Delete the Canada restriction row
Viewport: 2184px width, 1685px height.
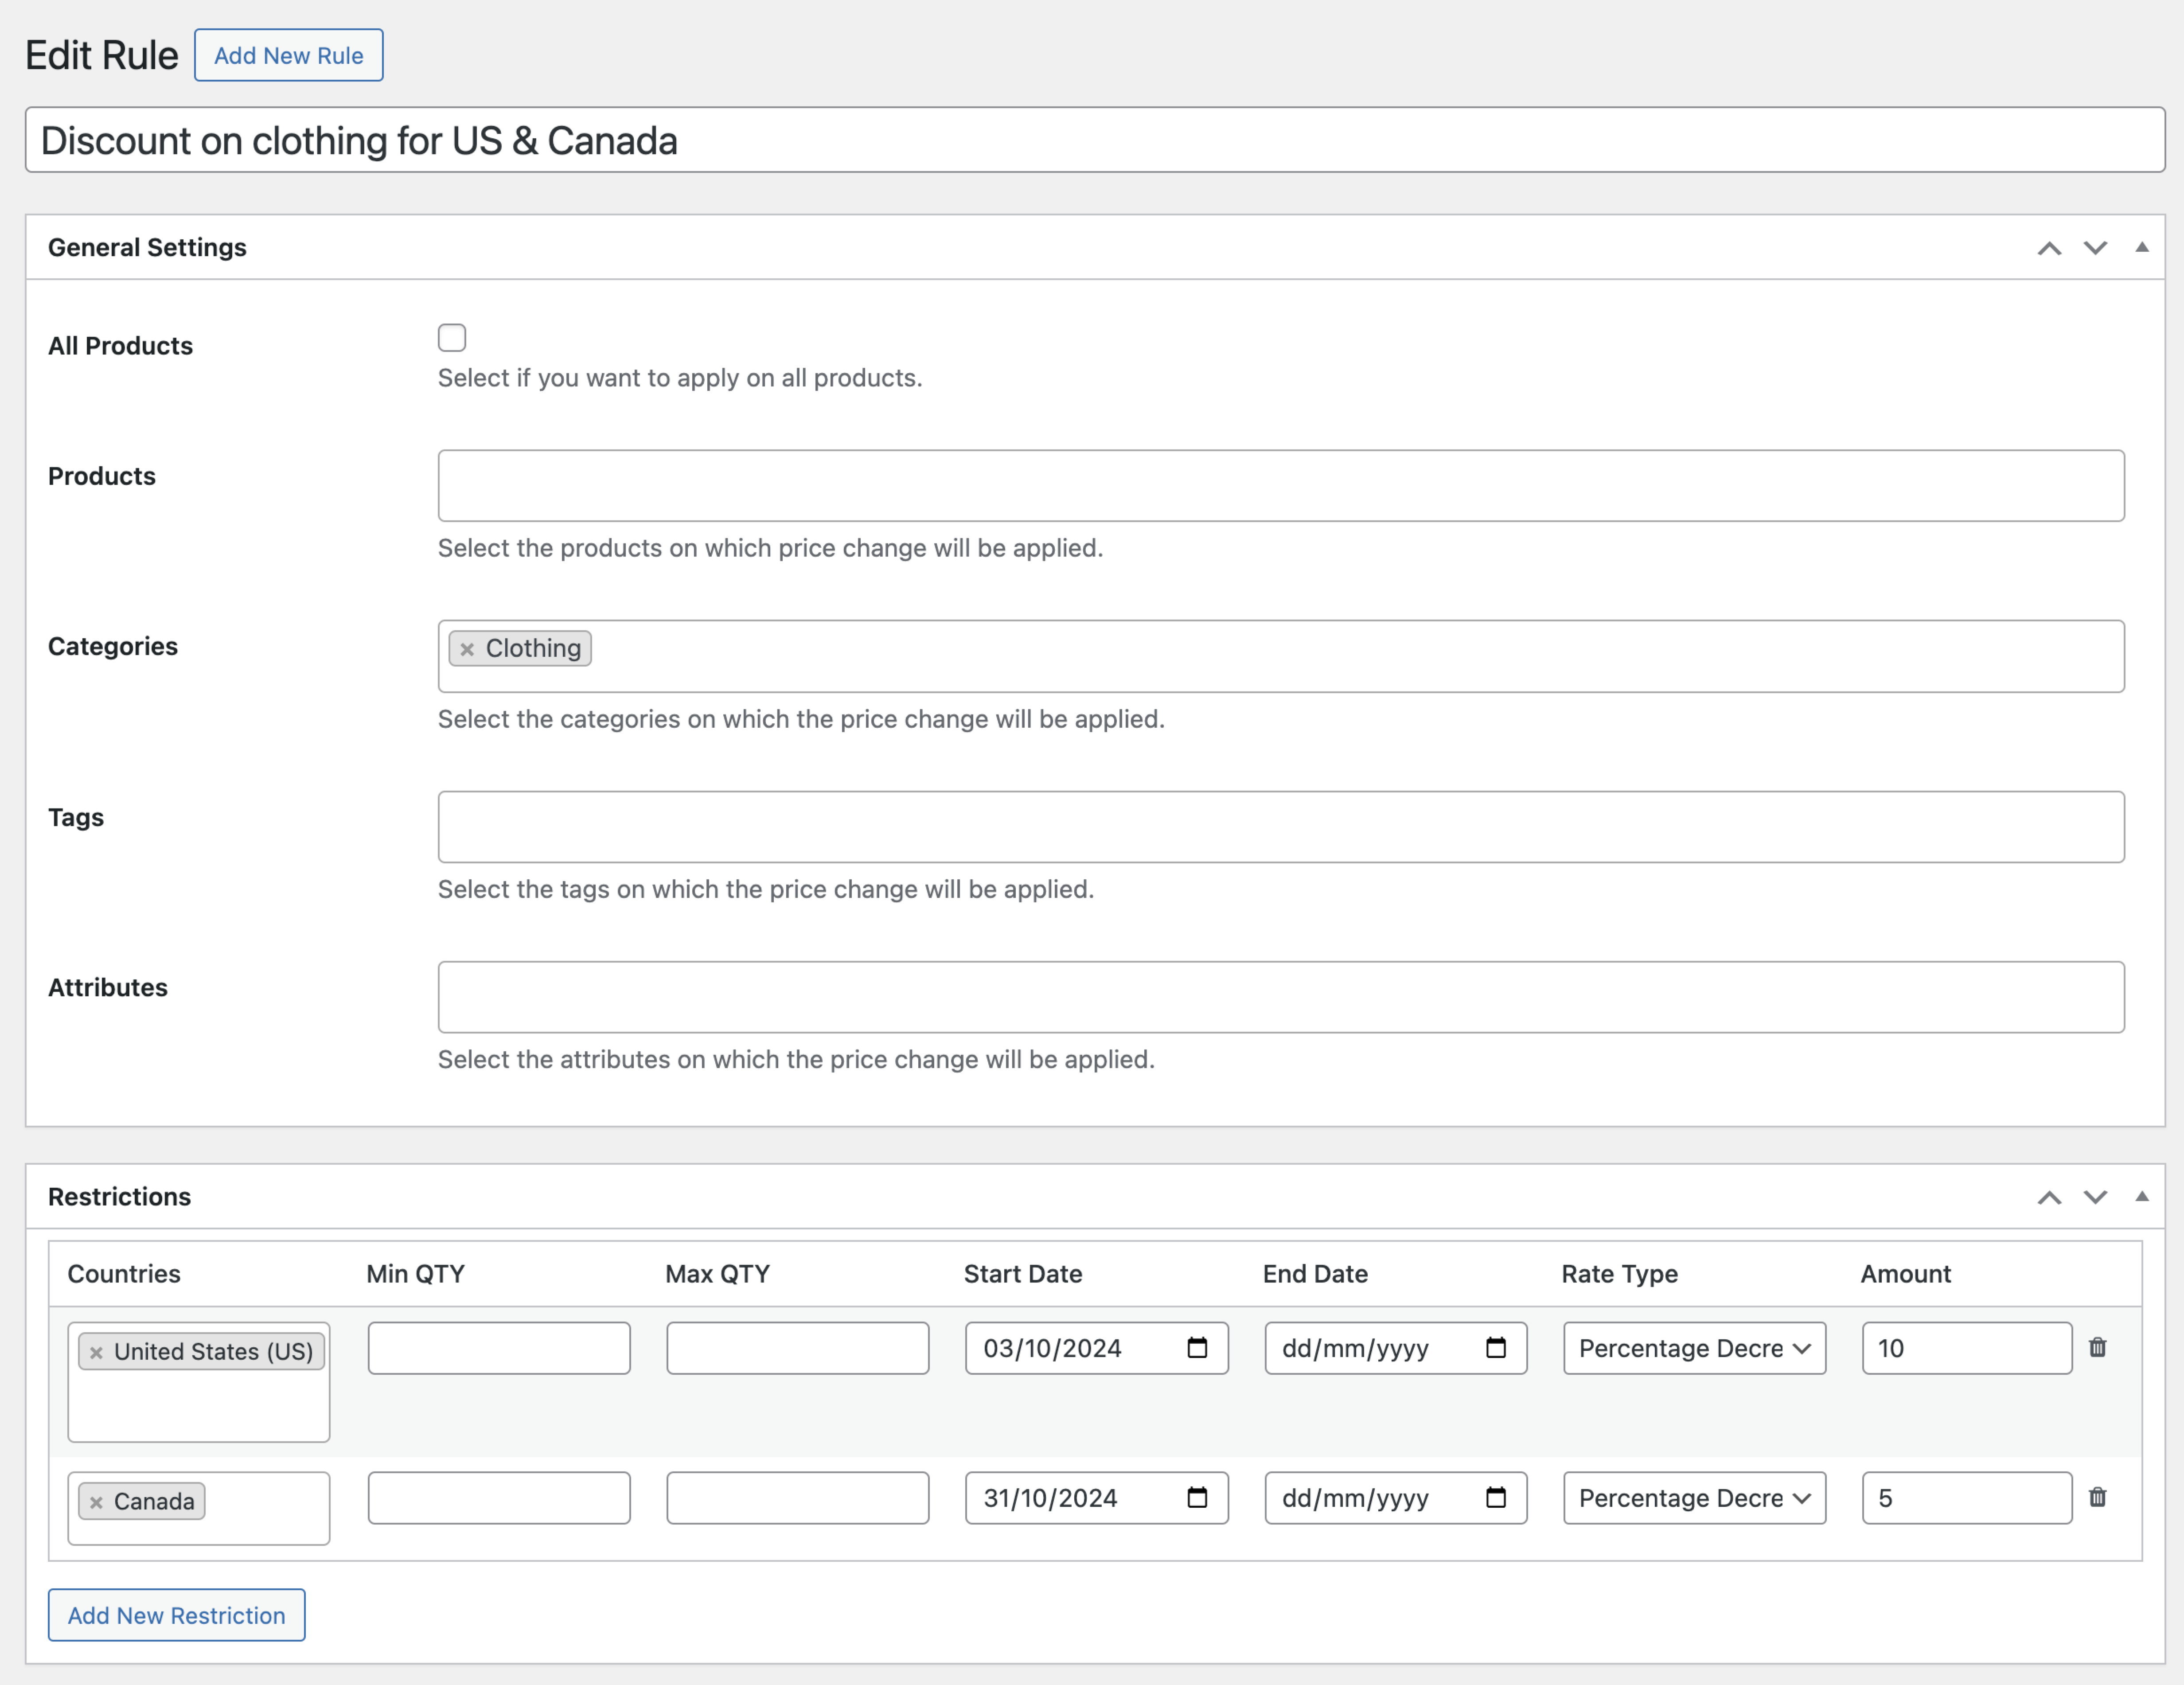point(2099,1497)
